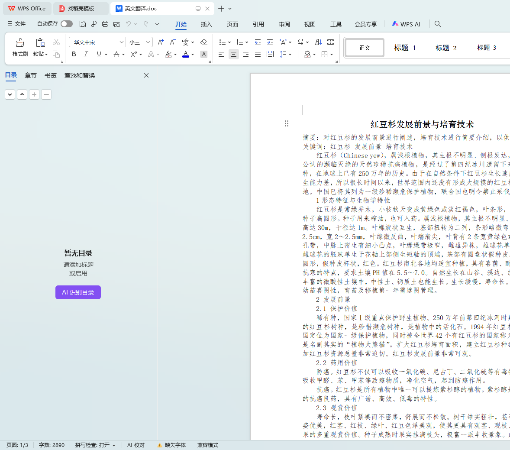Click the font color A swatch
Screen dimensions: 510x450
coord(186,54)
